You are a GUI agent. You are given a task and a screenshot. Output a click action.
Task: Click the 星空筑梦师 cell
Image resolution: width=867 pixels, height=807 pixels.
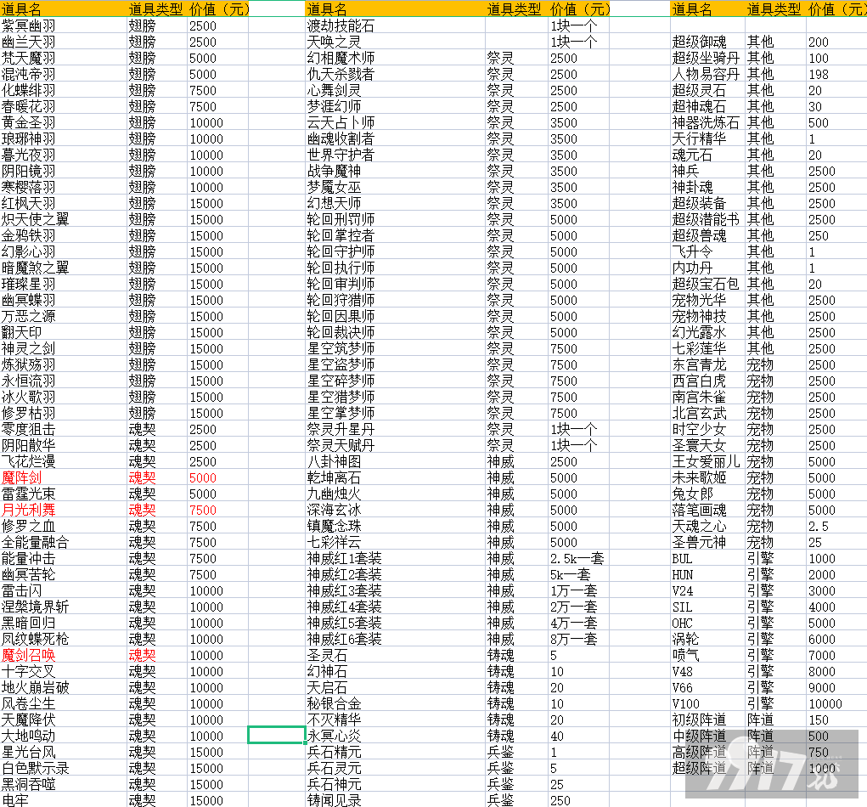[x=341, y=348]
